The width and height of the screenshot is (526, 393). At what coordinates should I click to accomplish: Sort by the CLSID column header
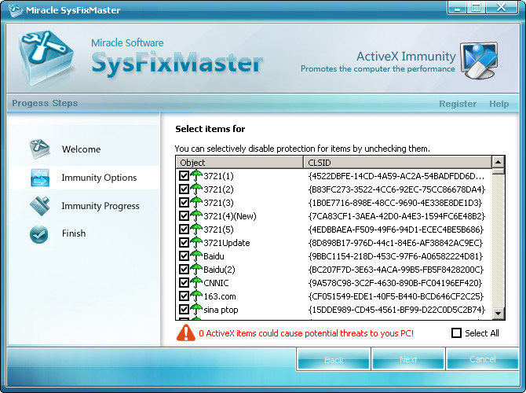[x=397, y=163]
